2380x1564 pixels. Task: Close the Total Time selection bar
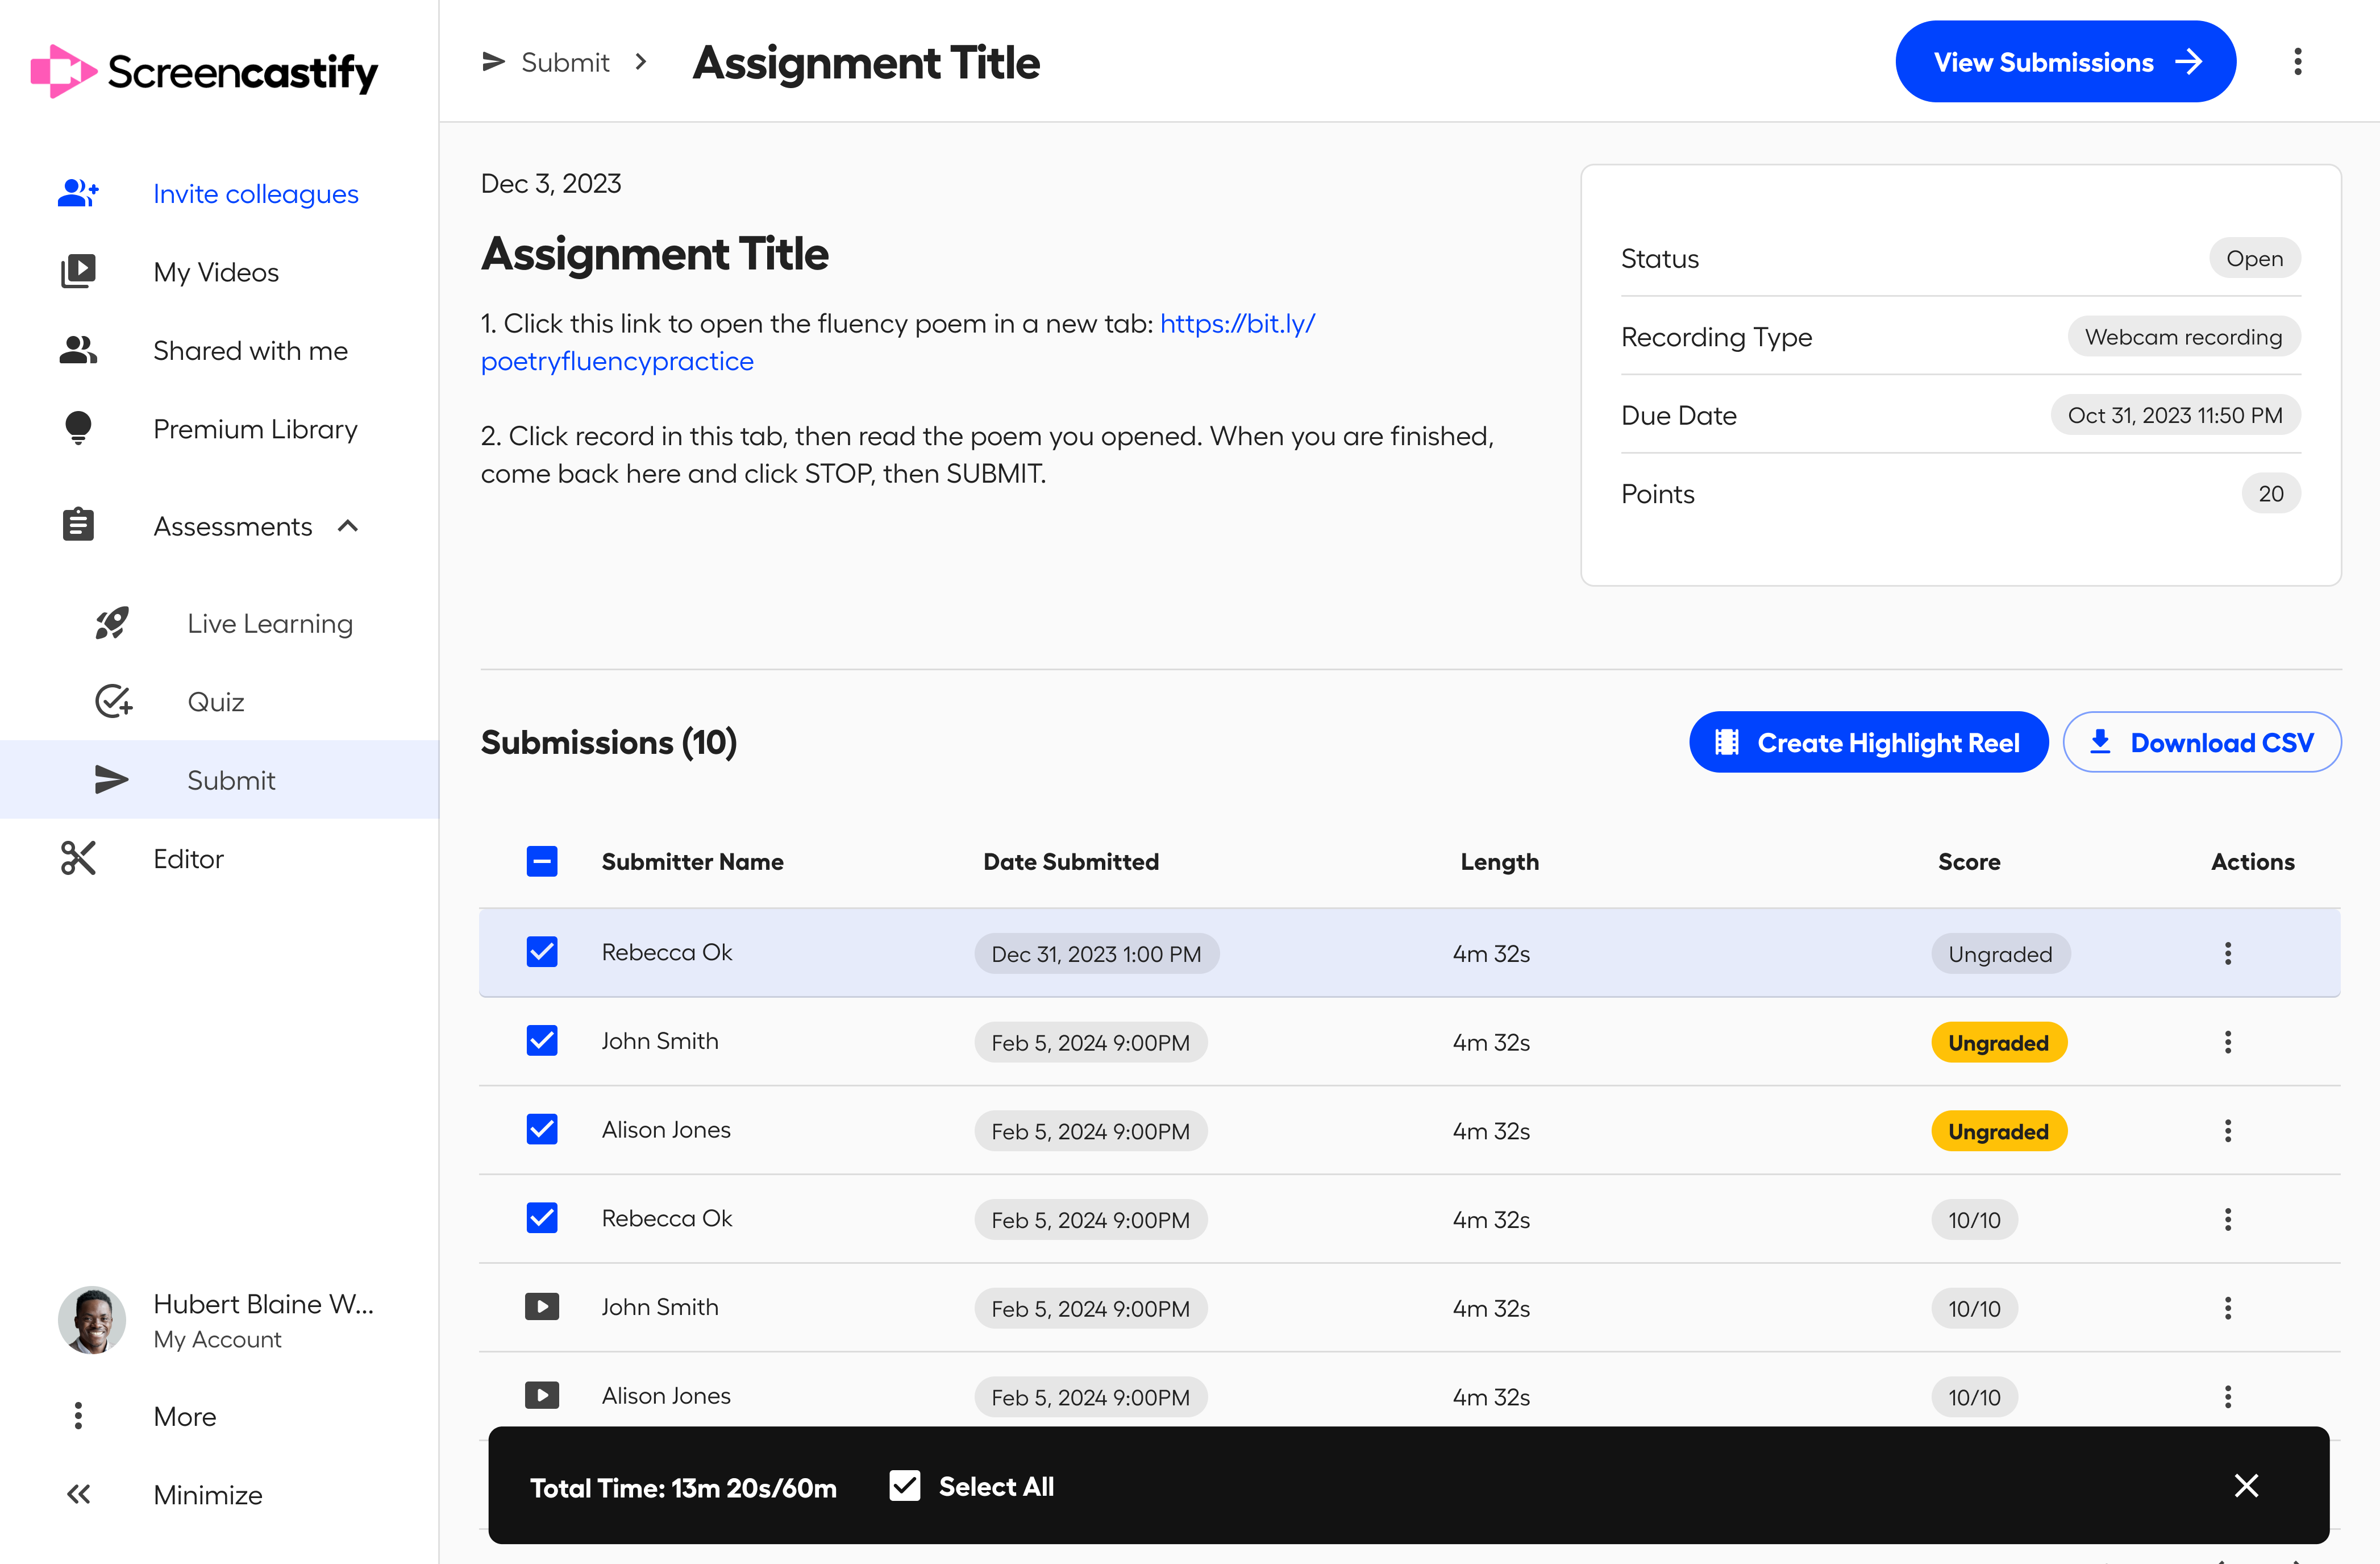pyautogui.click(x=2245, y=1486)
